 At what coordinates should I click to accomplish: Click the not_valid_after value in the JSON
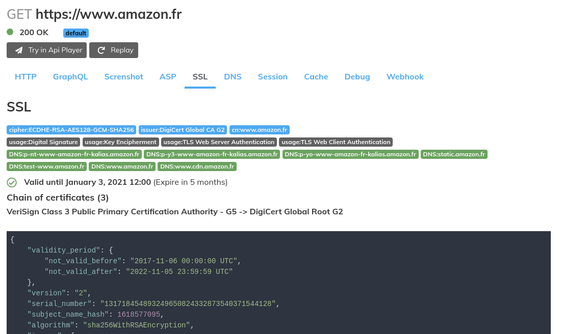179,272
